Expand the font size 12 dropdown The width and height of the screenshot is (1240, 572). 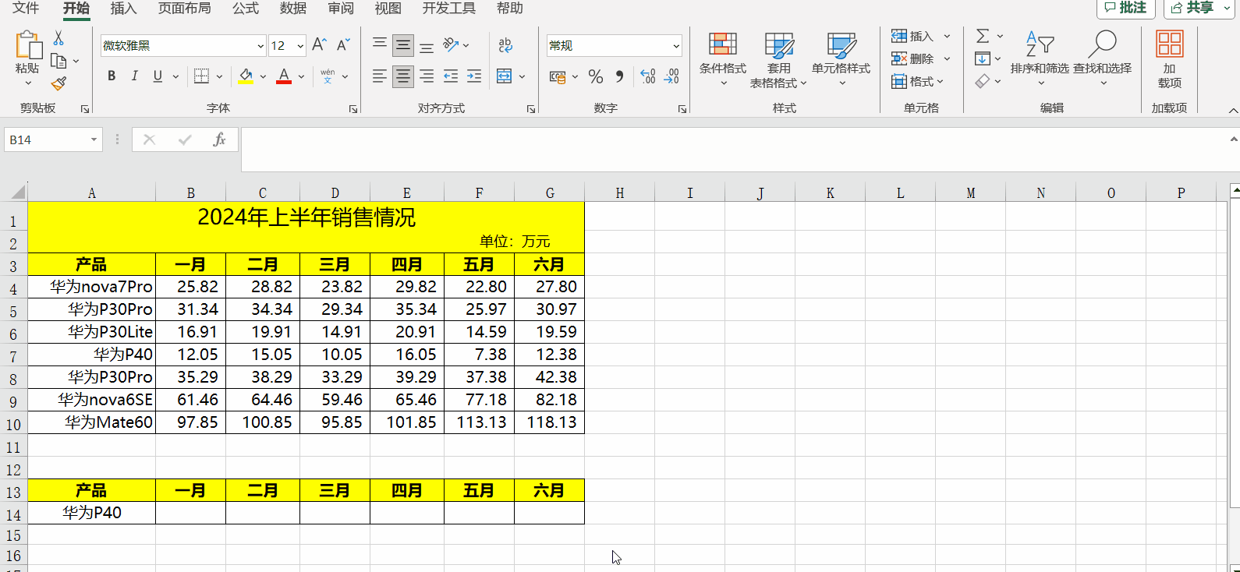coord(300,46)
